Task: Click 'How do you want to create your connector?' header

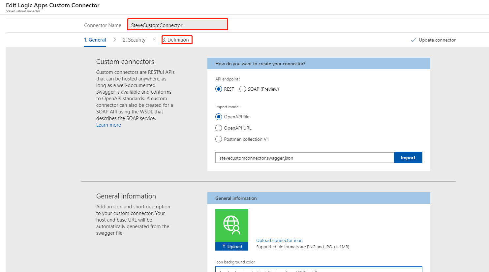Action: click(x=319, y=64)
